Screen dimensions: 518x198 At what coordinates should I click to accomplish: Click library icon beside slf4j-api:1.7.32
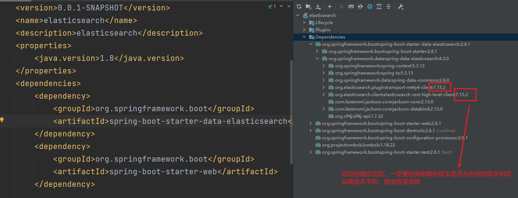click(x=331, y=116)
